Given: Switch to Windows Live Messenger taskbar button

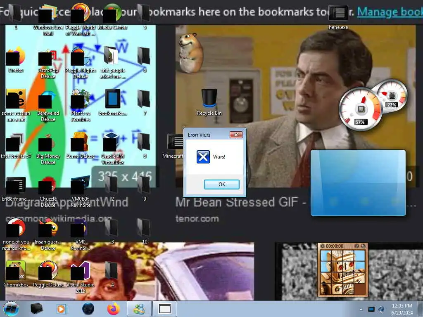Looking at the screenshot, I should 139,309.
